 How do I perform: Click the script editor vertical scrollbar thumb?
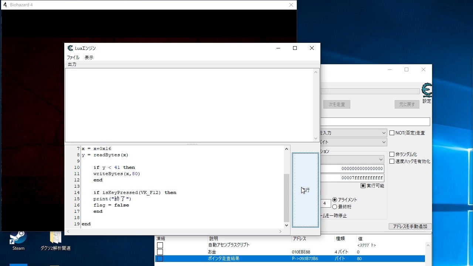pyautogui.click(x=286, y=198)
